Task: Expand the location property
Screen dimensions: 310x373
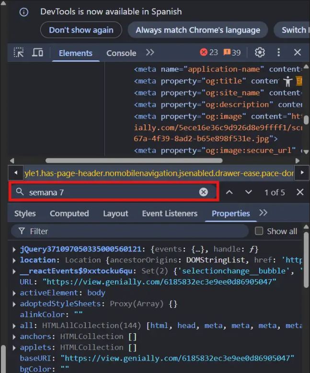Action: [x=14, y=260]
